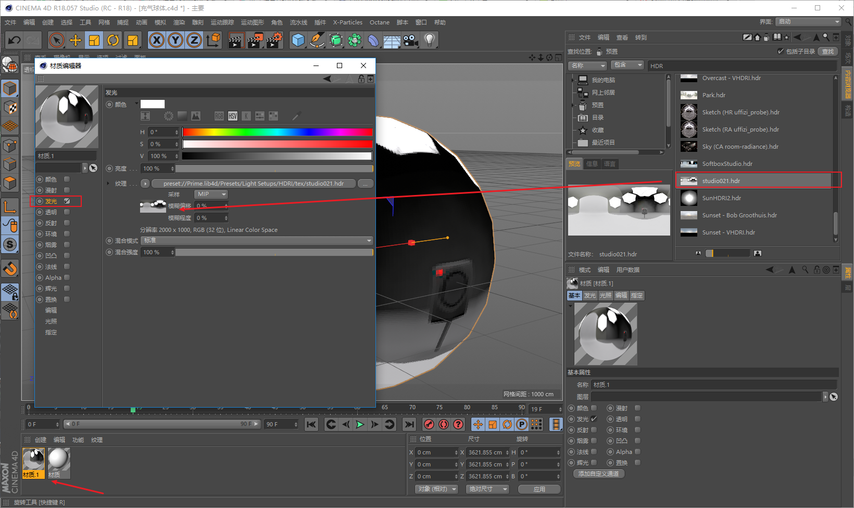
Task: Add a Camera object icon
Action: pyautogui.click(x=410, y=40)
